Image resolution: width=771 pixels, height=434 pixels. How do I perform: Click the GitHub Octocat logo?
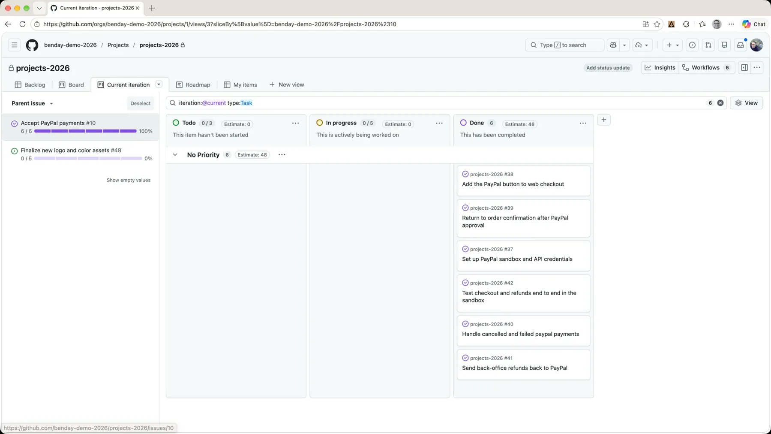(x=32, y=45)
